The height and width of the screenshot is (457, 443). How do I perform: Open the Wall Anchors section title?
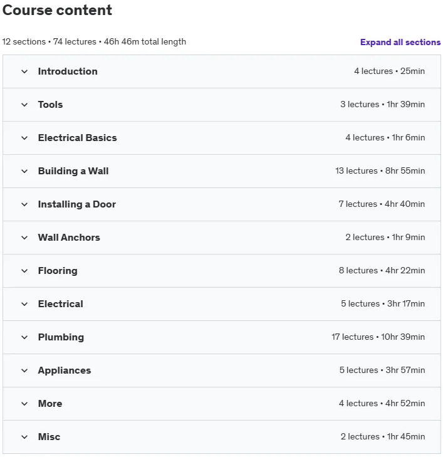coord(69,238)
